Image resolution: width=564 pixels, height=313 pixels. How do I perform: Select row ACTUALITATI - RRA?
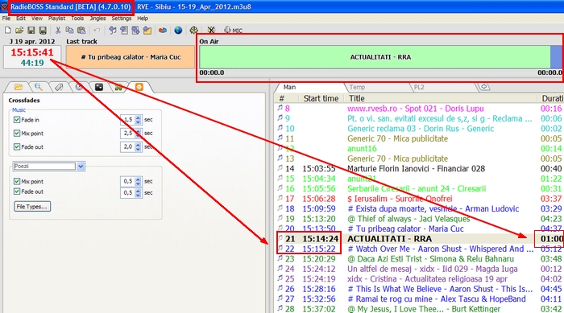pyautogui.click(x=420, y=239)
